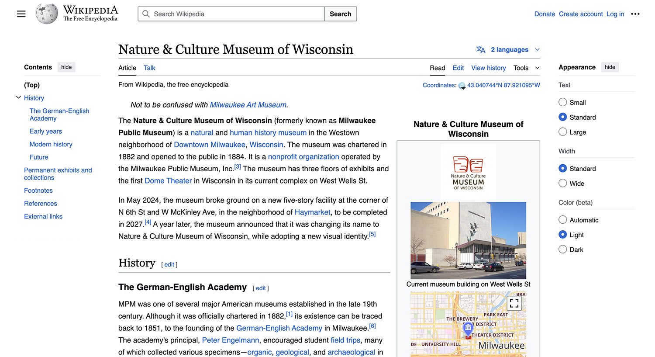Viewport: 655px width, 357px height.
Task: Open the Downtown Milwaukee link
Action: pyautogui.click(x=210, y=145)
